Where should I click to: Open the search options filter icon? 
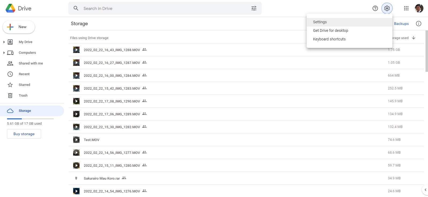coord(254,8)
